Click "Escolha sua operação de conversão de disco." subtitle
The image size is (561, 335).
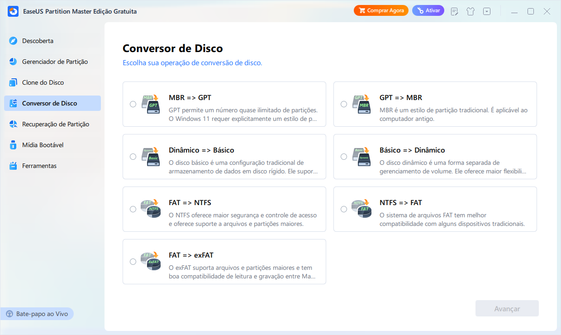pos(192,63)
